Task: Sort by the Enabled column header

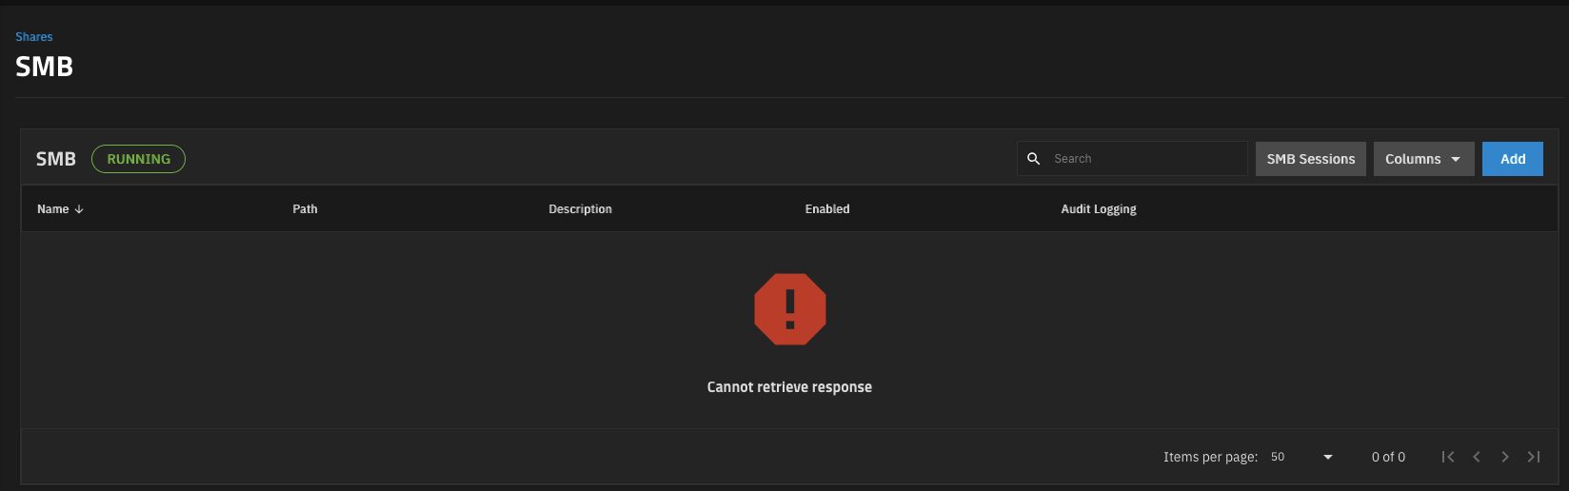Action: [826, 209]
